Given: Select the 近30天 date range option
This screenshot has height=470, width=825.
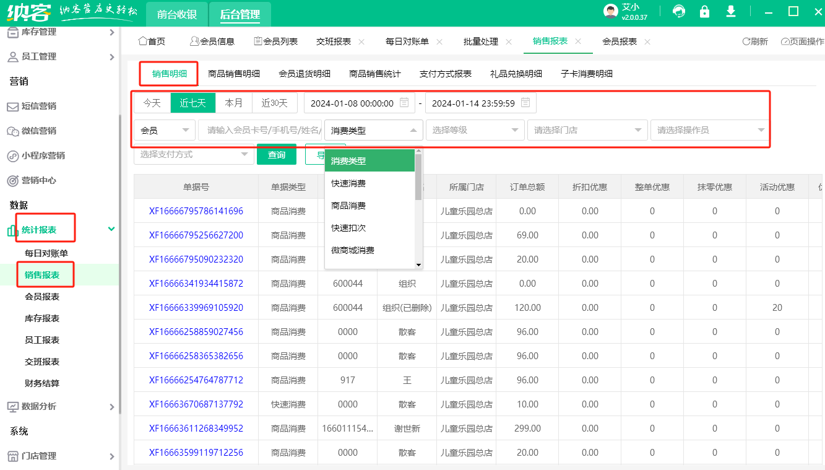Looking at the screenshot, I should click(x=274, y=103).
